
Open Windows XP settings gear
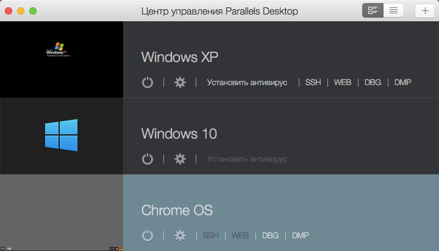point(180,83)
